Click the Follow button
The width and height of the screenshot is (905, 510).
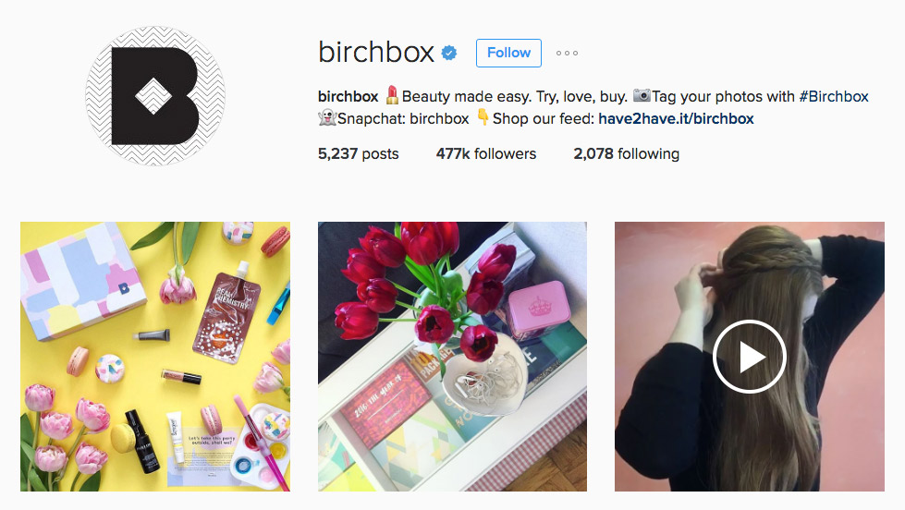(508, 53)
